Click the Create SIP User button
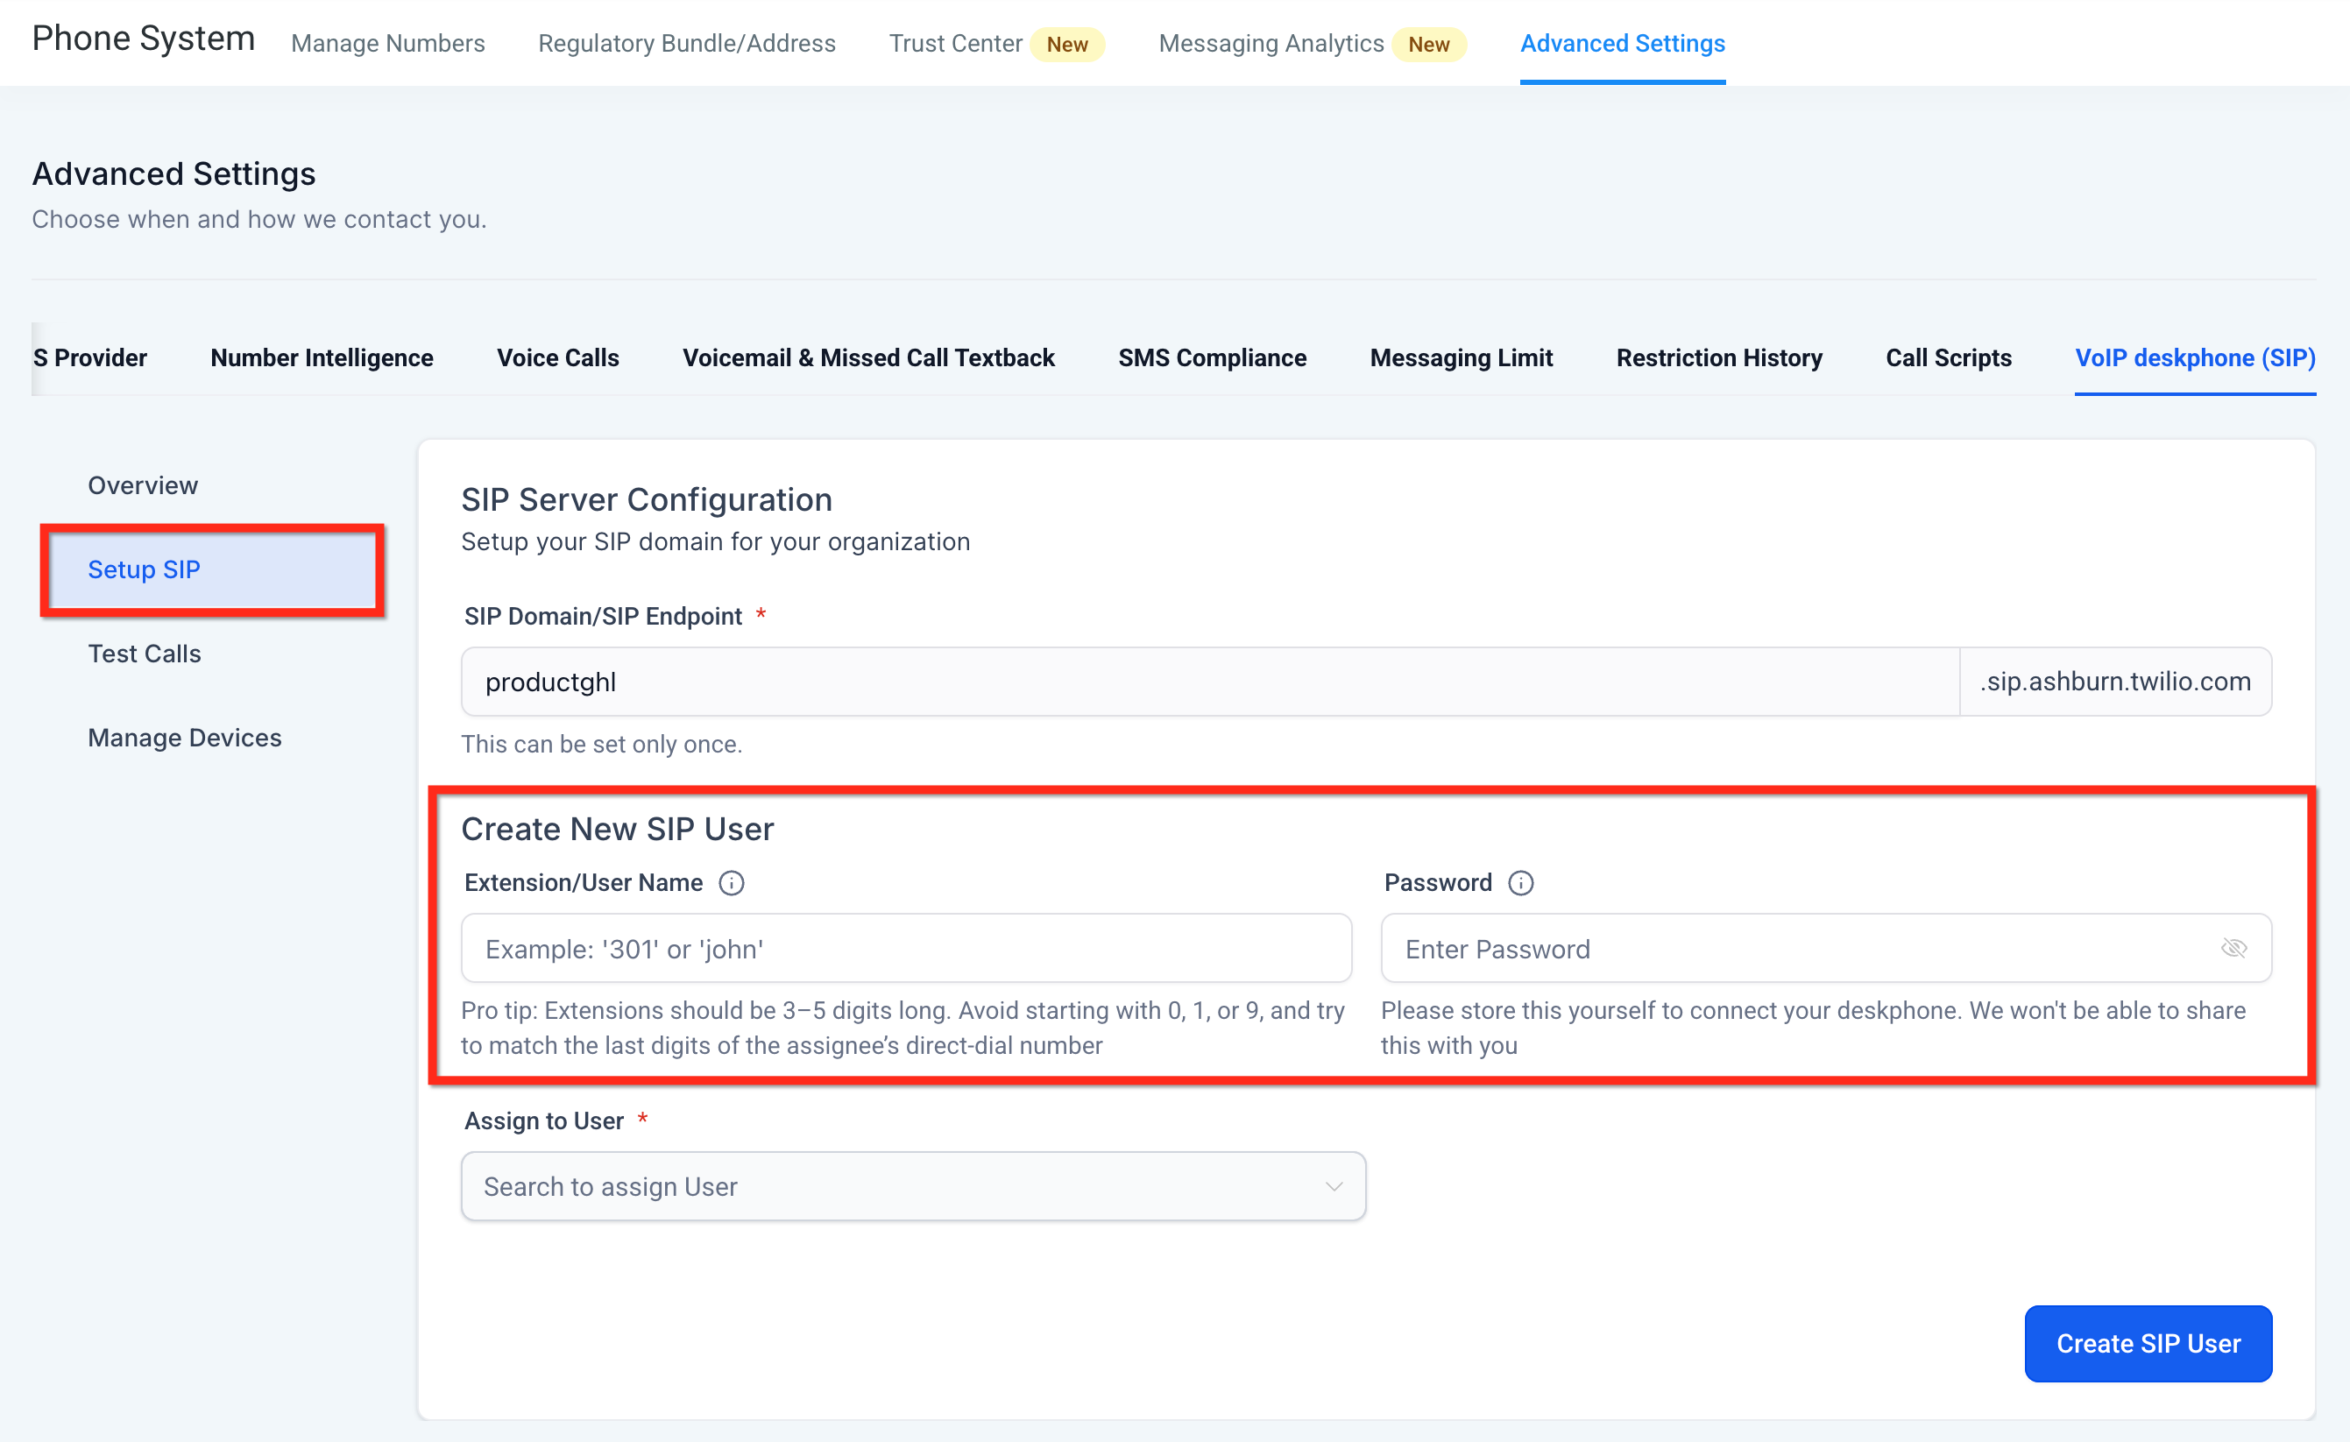Image resolution: width=2350 pixels, height=1442 pixels. pyautogui.click(x=2147, y=1343)
